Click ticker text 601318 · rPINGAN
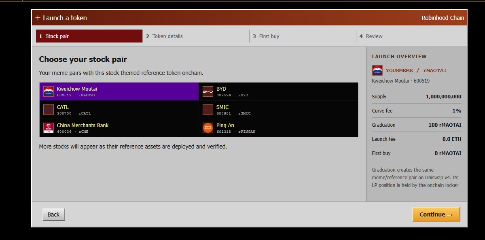485x240 pixels. (236, 132)
